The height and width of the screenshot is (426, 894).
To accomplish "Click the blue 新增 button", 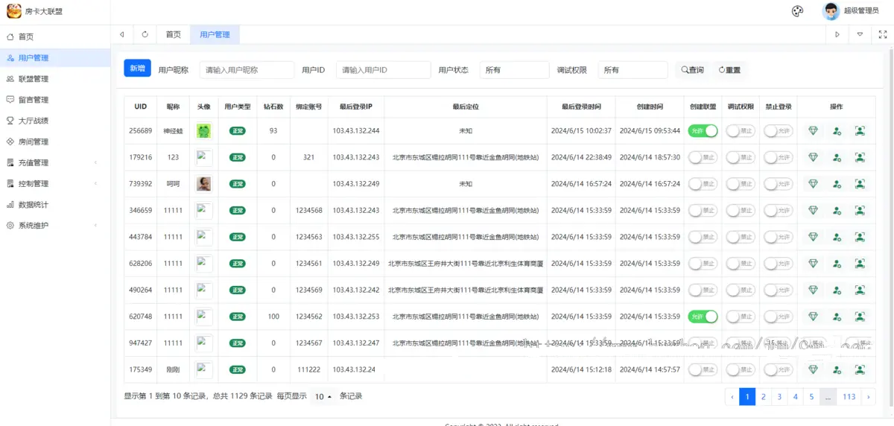I will (137, 69).
